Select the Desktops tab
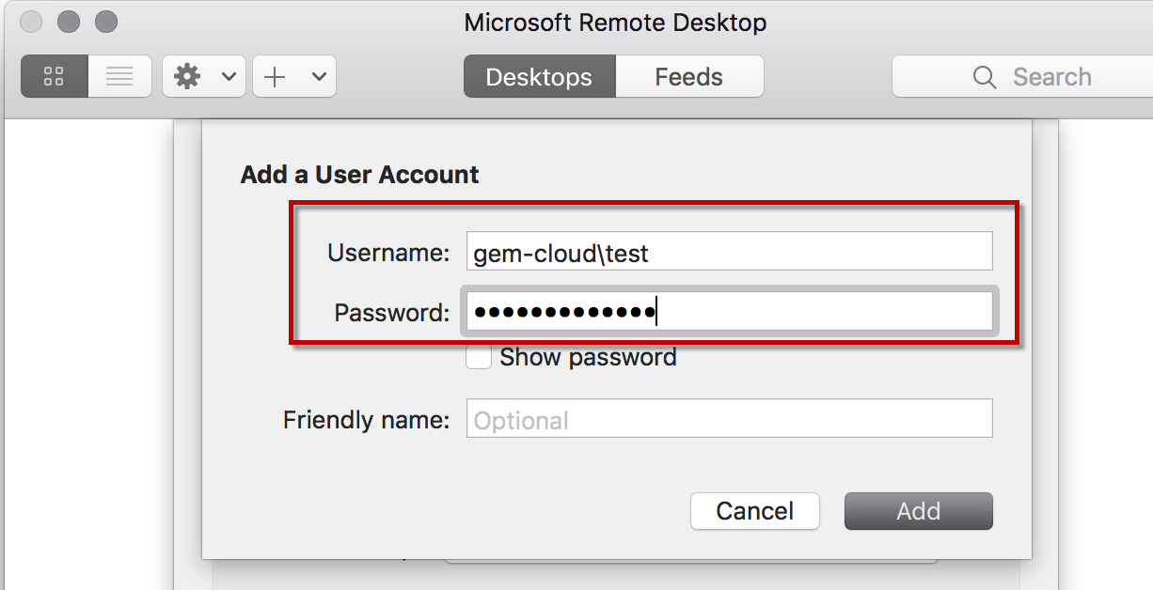This screenshot has height=590, width=1153. [539, 76]
